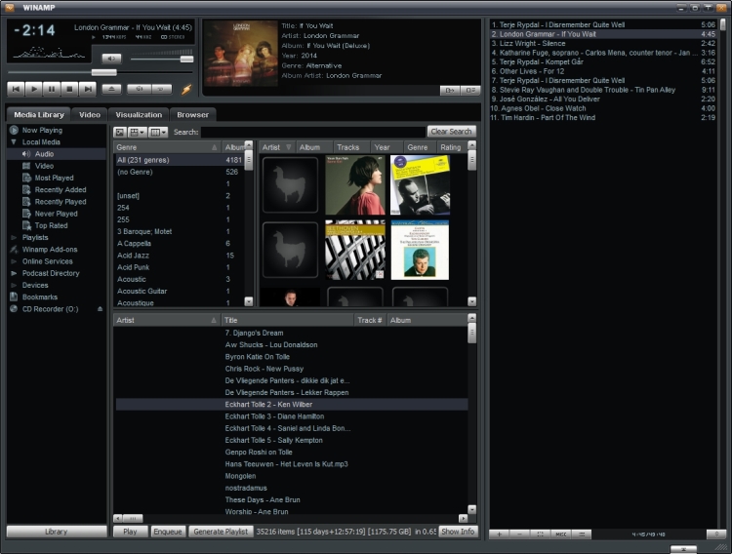
Task: Open the Recently Played view
Action: [61, 202]
